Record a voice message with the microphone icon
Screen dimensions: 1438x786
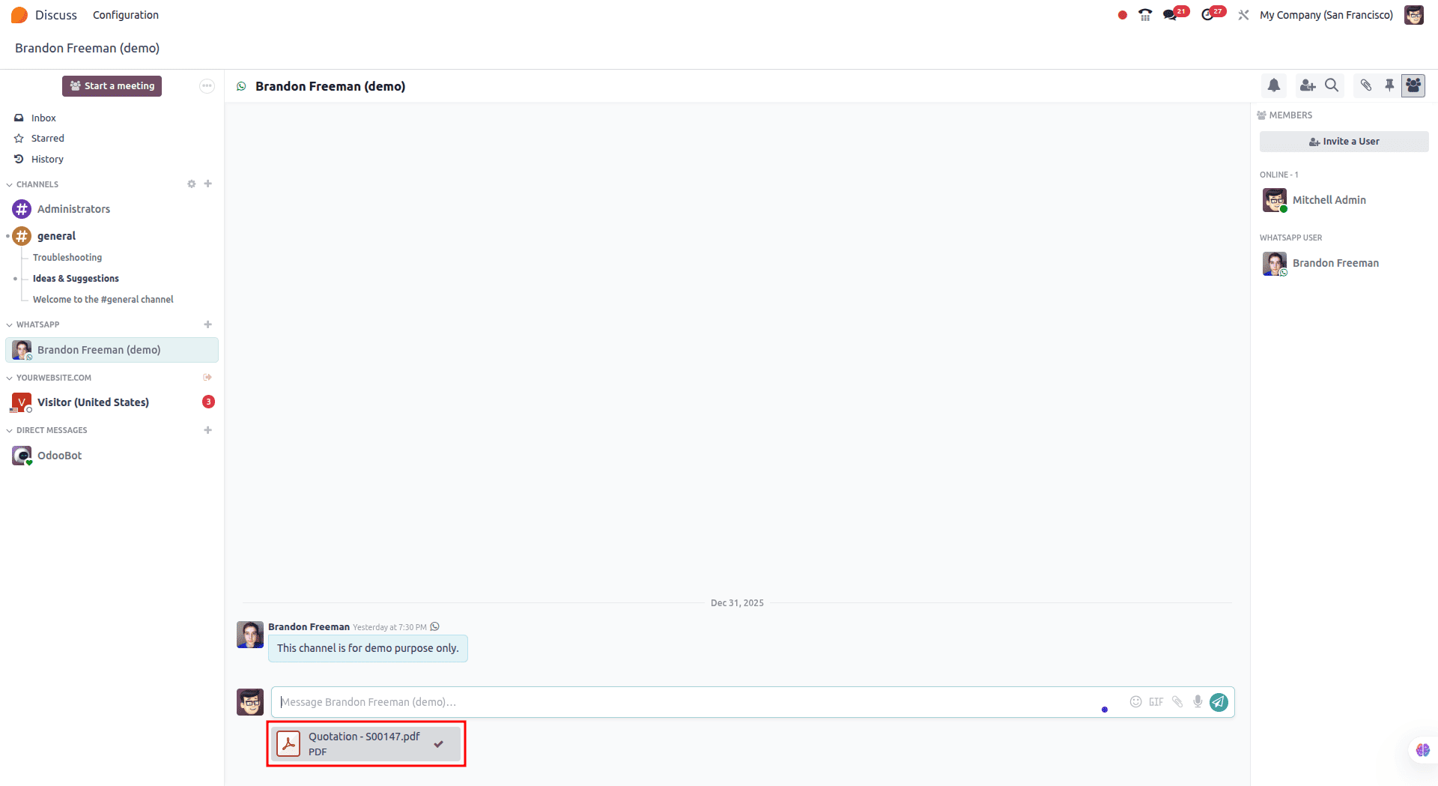coord(1197,702)
